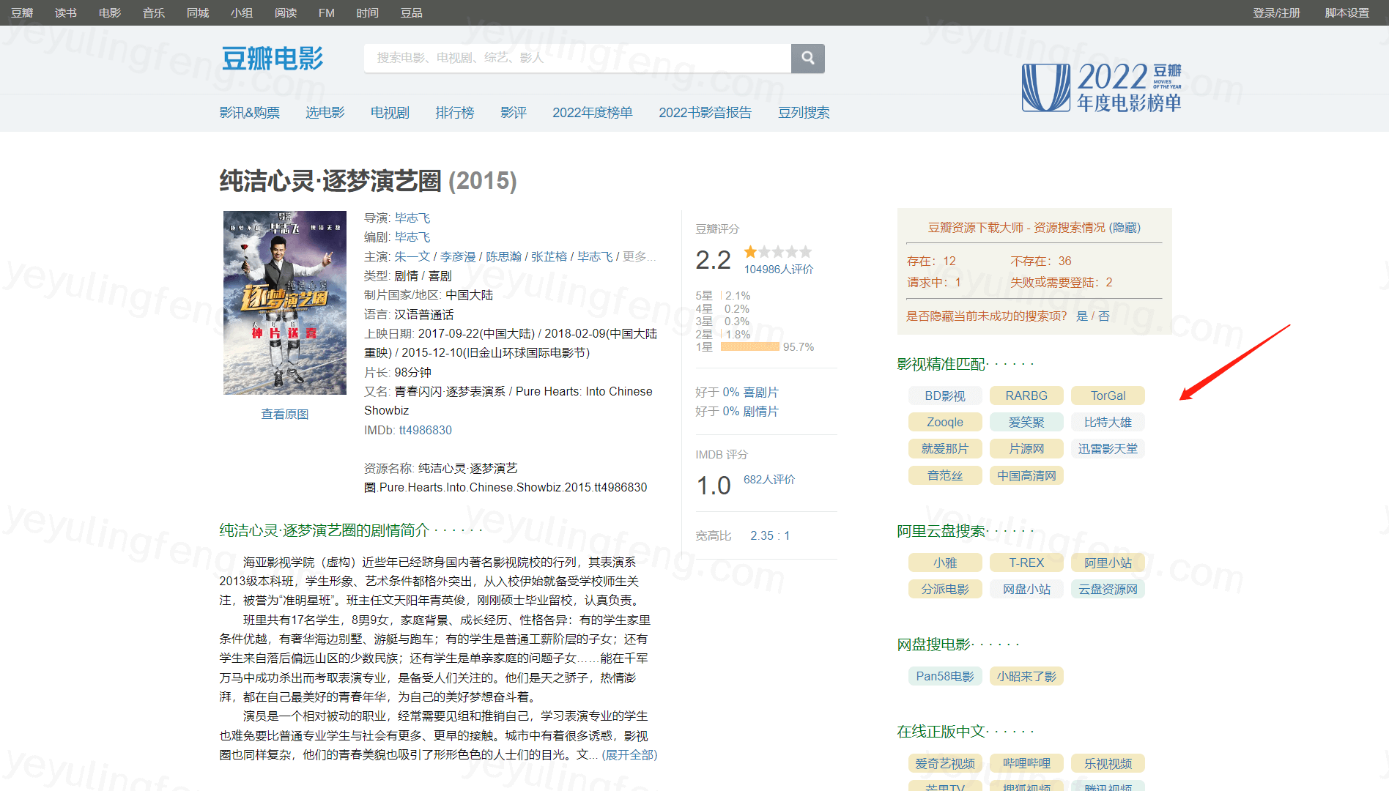Image resolution: width=1389 pixels, height=791 pixels.
Task: Open 豆品 in top navigation
Action: [x=412, y=12]
